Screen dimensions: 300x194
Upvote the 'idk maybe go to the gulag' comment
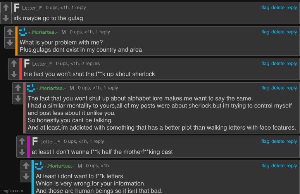tap(6, 8)
